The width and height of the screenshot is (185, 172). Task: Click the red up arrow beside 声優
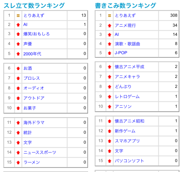click(x=18, y=44)
